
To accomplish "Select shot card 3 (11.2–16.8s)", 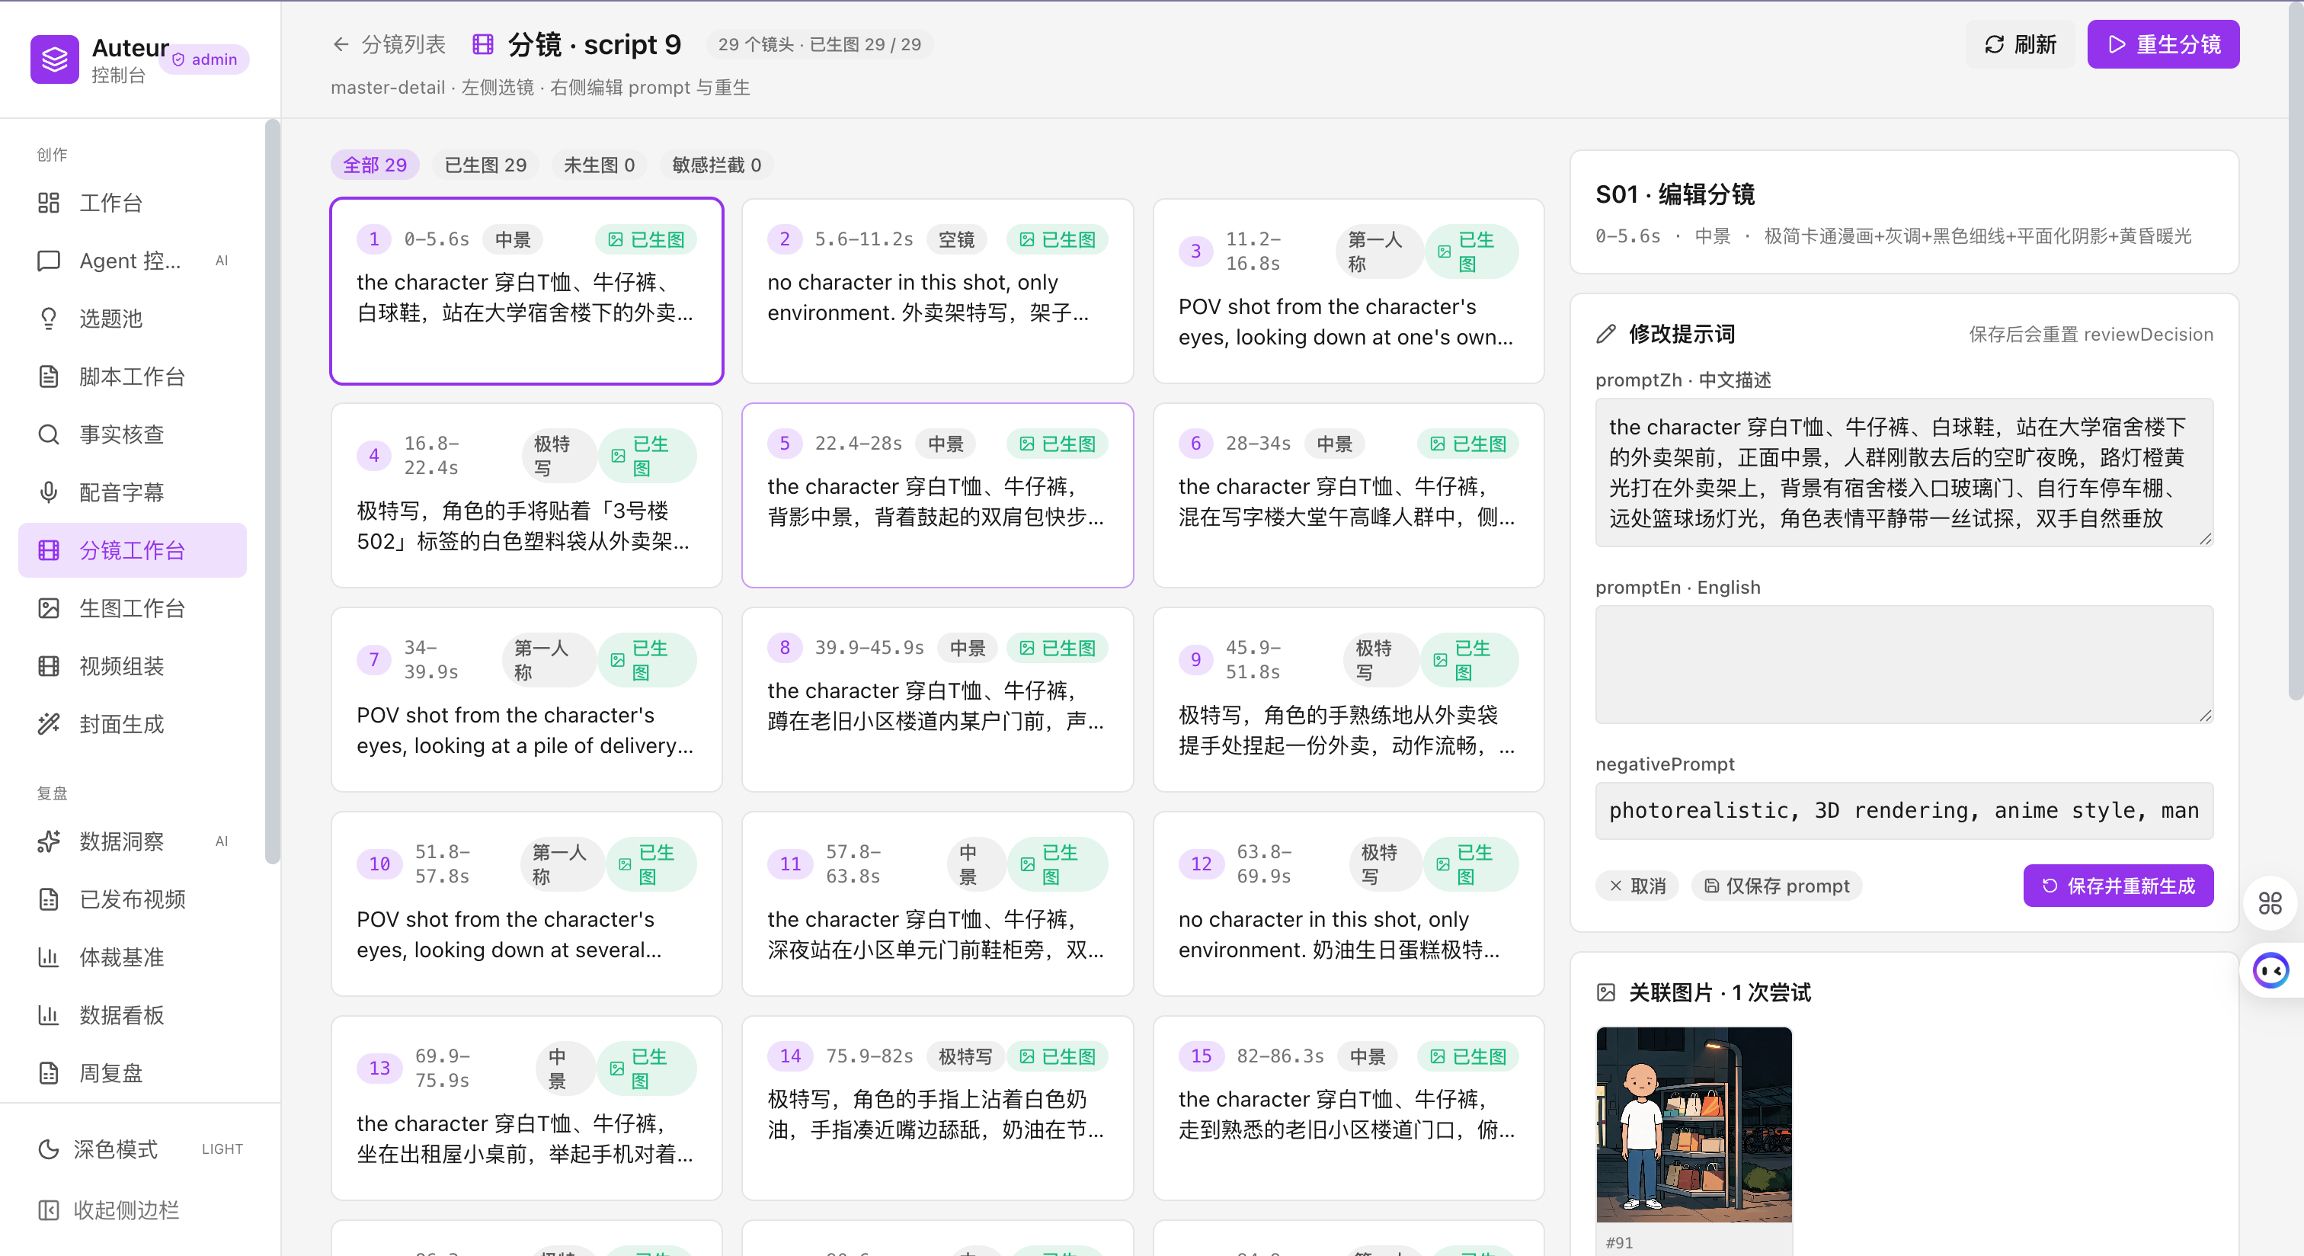I will coord(1349,292).
